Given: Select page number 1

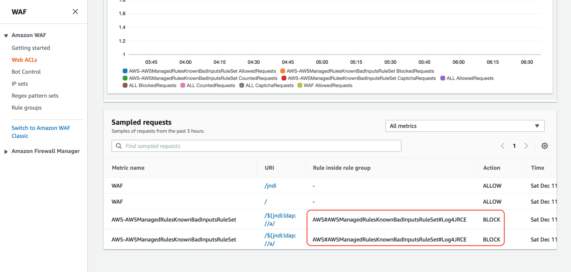Looking at the screenshot, I should point(514,146).
